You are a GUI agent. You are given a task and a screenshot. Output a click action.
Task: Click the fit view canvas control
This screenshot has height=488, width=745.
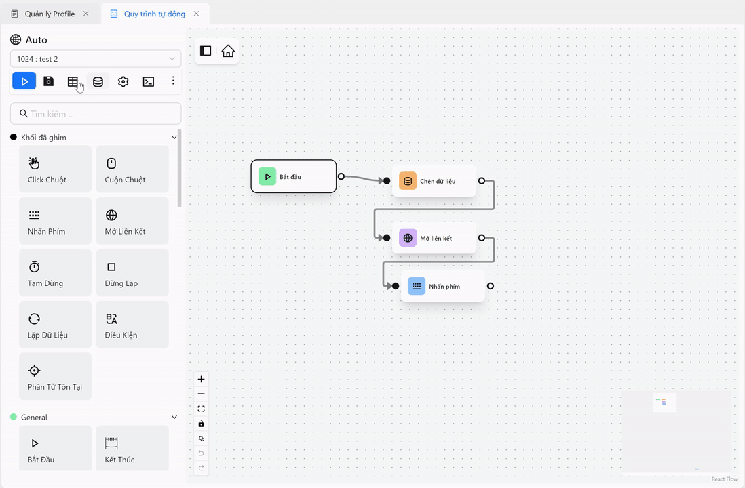click(x=201, y=409)
